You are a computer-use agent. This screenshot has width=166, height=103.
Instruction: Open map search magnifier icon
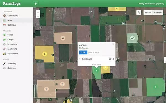pyautogui.click(x=139, y=13)
